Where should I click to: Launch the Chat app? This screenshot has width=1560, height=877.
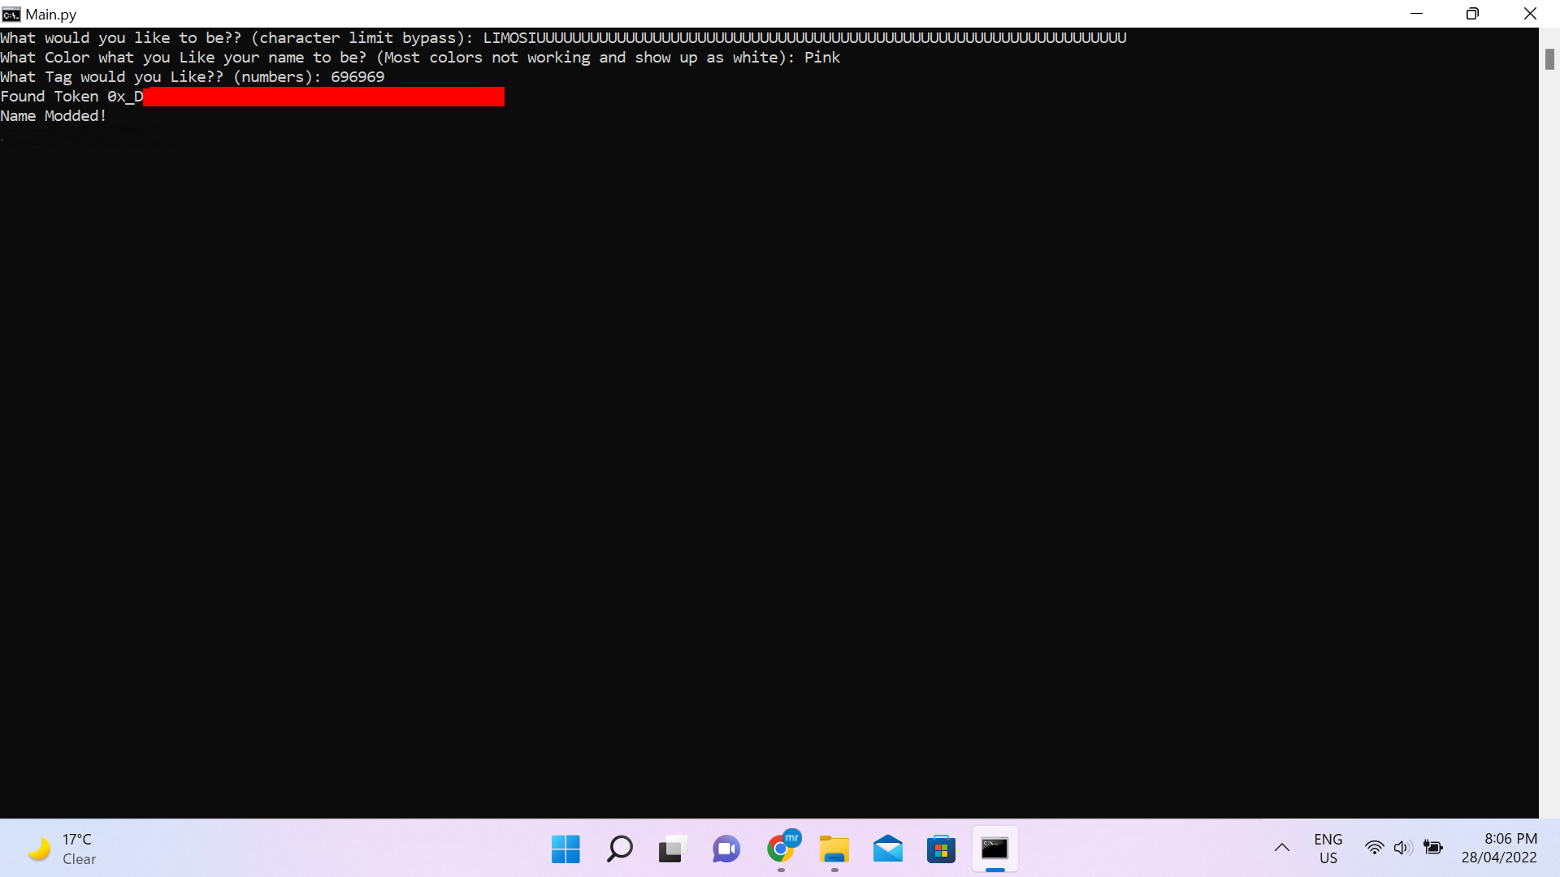point(726,849)
